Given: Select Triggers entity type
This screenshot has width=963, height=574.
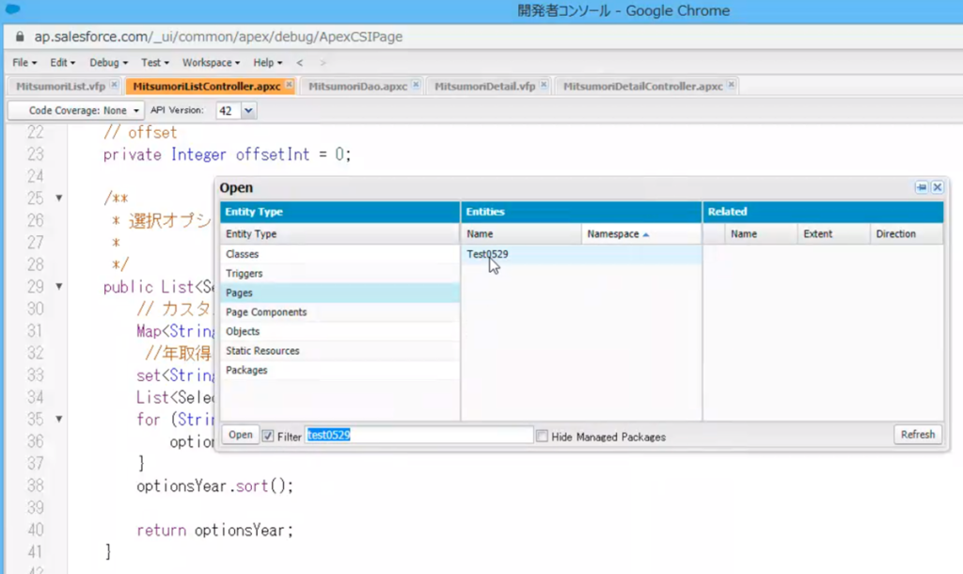Looking at the screenshot, I should pyautogui.click(x=340, y=274).
